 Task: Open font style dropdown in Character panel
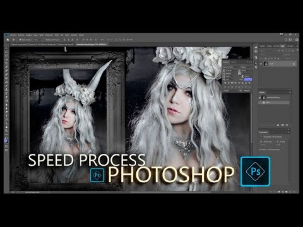[246, 67]
